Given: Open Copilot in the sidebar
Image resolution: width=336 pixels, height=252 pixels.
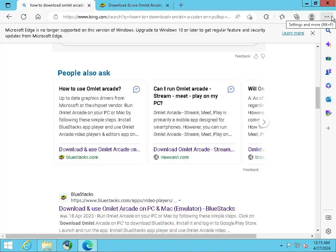Looking at the screenshot, I should pos(328,44).
